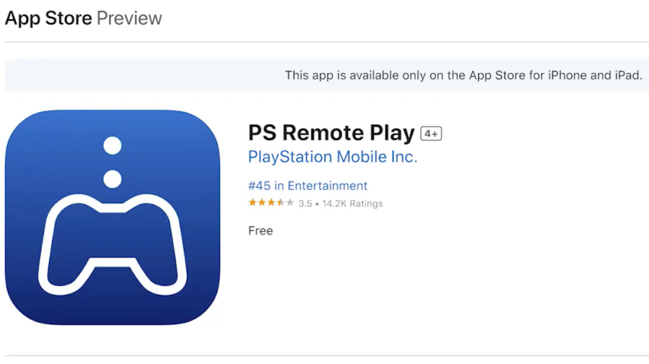Click the PS Remote Play title
Image resolution: width=649 pixels, height=364 pixels.
tap(331, 133)
